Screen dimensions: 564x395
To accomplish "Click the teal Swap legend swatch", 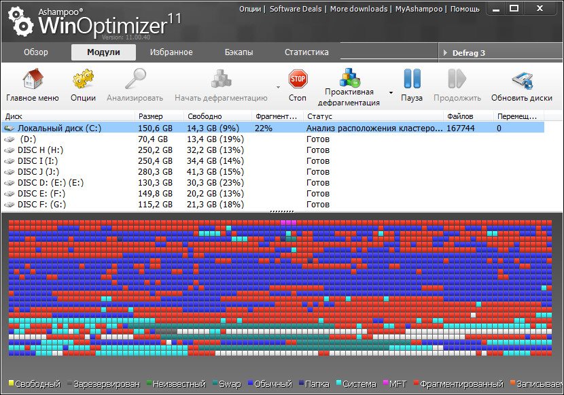I will pyautogui.click(x=215, y=383).
